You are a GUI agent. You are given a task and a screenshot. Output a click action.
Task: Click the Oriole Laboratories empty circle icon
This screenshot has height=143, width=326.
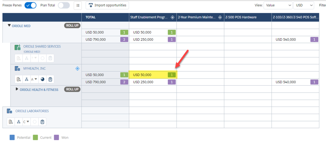pyautogui.click(x=34, y=122)
